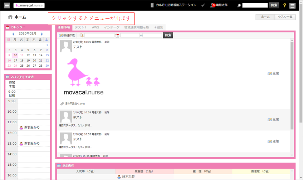Switch to 連絡事項 tab

[x=64, y=27]
